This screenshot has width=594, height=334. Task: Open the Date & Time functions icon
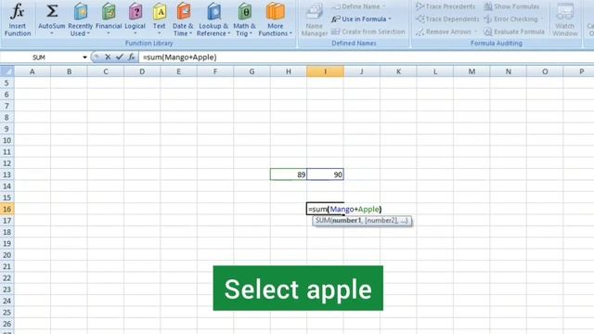(x=184, y=12)
